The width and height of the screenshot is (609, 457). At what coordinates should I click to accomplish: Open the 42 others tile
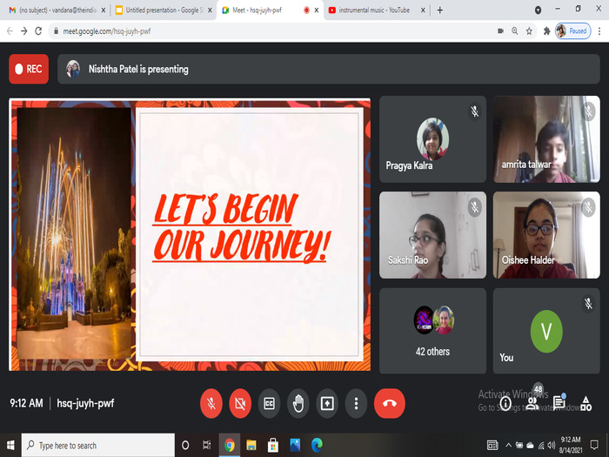[x=432, y=331]
